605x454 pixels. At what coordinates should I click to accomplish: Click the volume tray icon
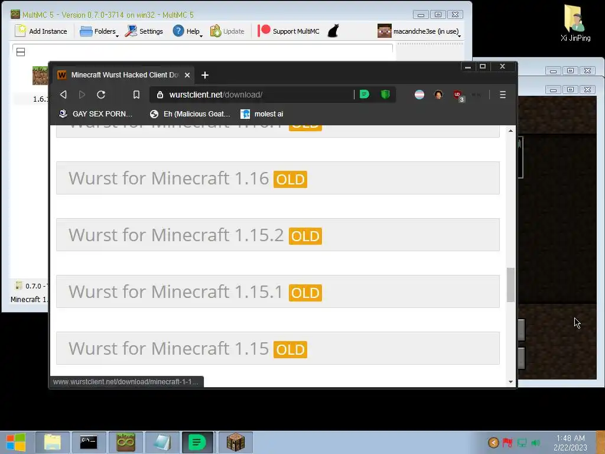535,442
